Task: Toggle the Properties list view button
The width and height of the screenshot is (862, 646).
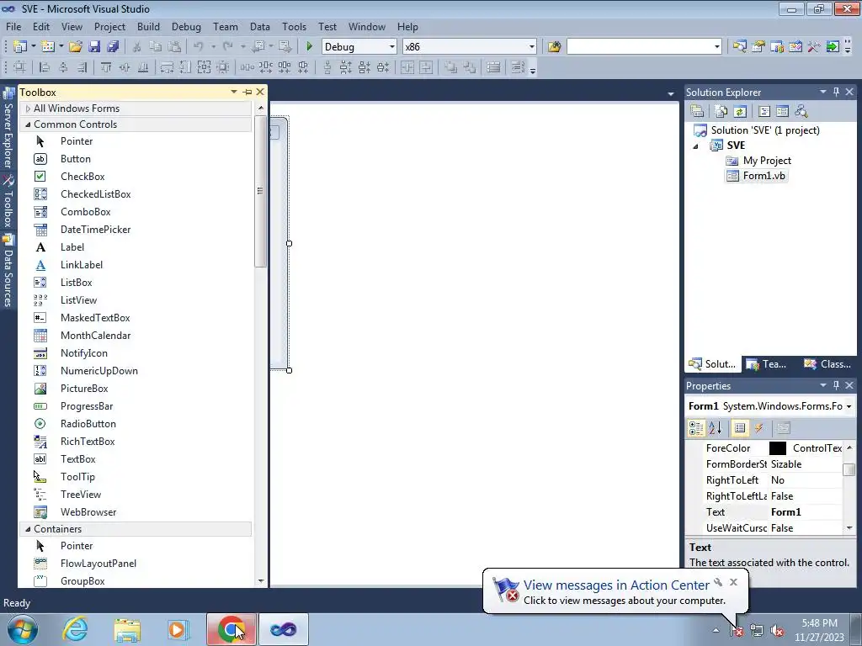Action: click(x=740, y=428)
